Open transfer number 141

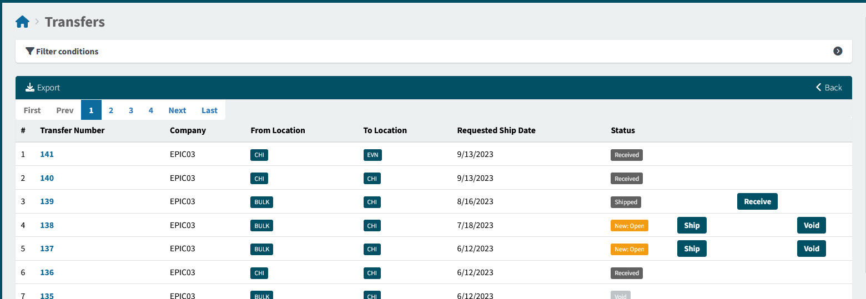[x=47, y=155]
